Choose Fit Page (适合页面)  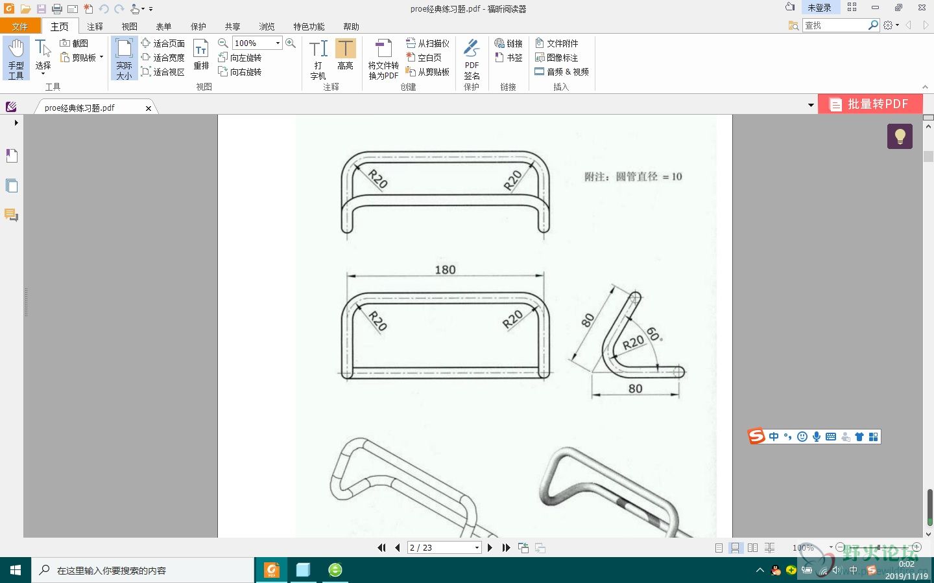point(163,43)
